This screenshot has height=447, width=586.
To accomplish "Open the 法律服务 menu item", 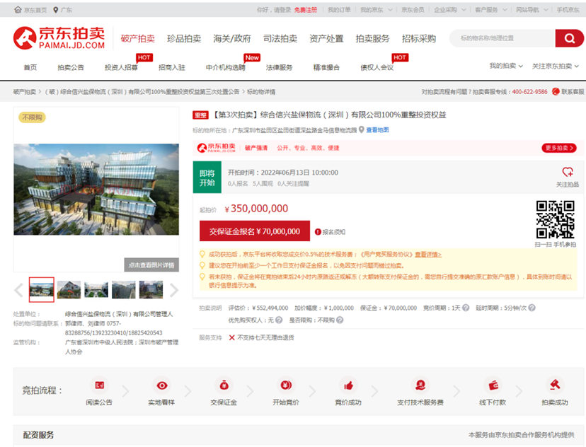I will click(x=279, y=67).
